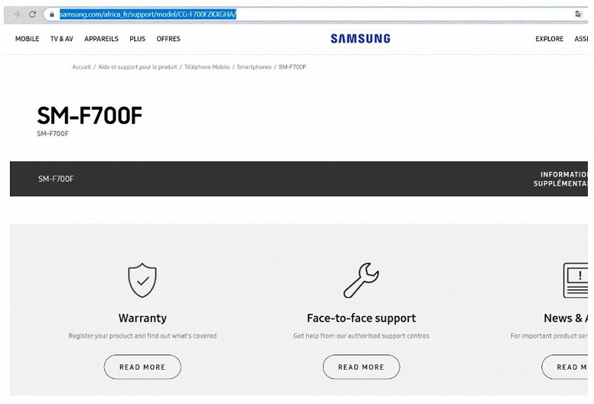Click the Warranty shield icon
Viewport: 594px width, 404px height.
(142, 281)
